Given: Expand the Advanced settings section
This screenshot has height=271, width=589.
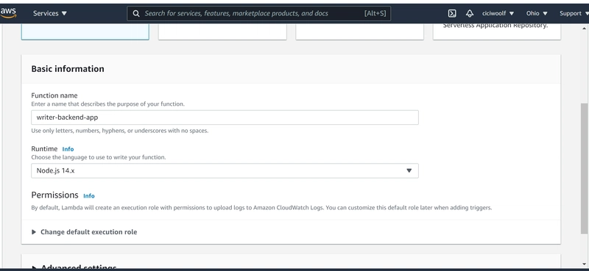Looking at the screenshot, I should click(74, 267).
